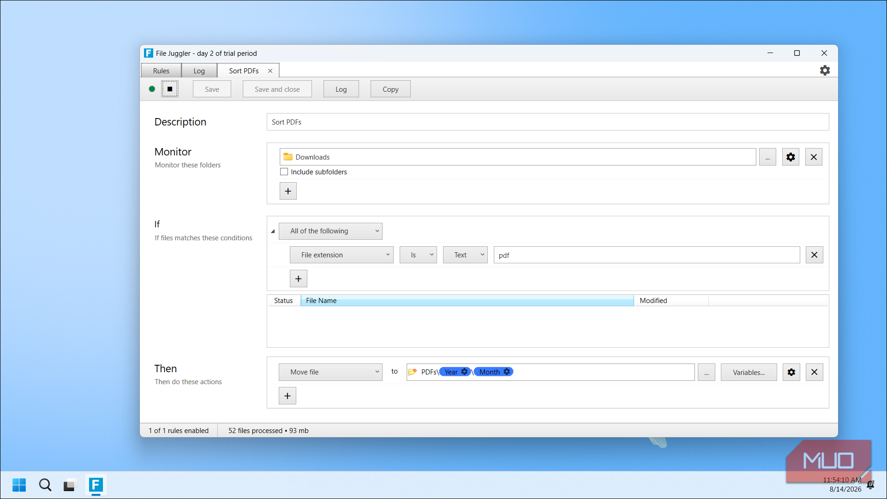The image size is (887, 499).
Task: Click the Description text field
Action: [x=547, y=122]
